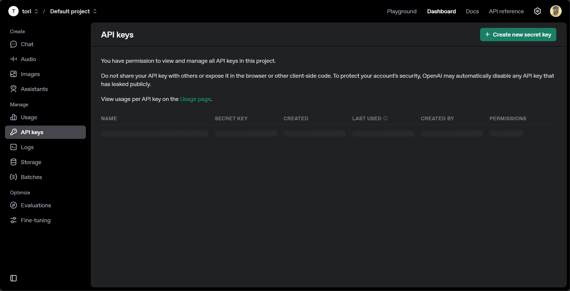Image resolution: width=570 pixels, height=291 pixels.
Task: Click the API keys page heading
Action: 117,35
